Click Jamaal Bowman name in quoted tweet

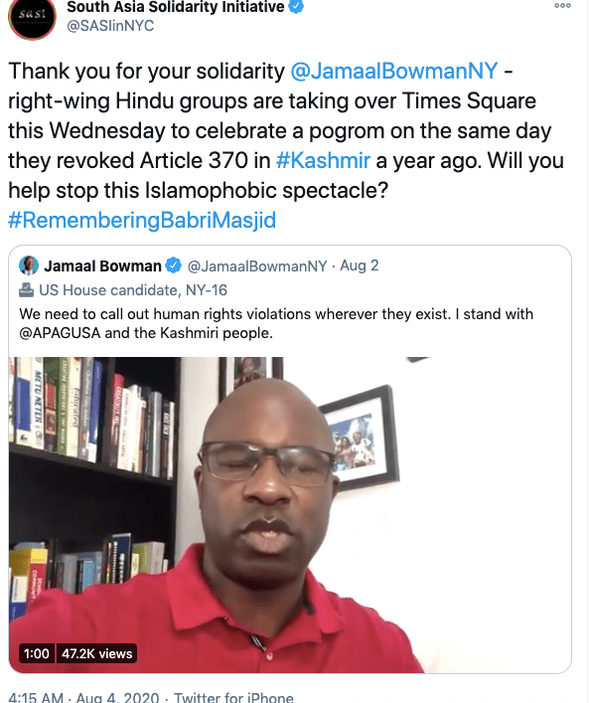(102, 265)
